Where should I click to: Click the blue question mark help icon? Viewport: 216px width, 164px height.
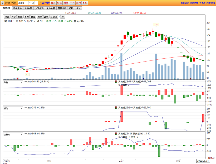pyautogui.click(x=59, y=17)
